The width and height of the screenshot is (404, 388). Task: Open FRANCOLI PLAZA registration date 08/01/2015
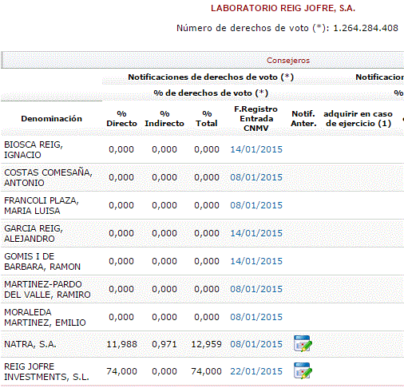point(256,205)
